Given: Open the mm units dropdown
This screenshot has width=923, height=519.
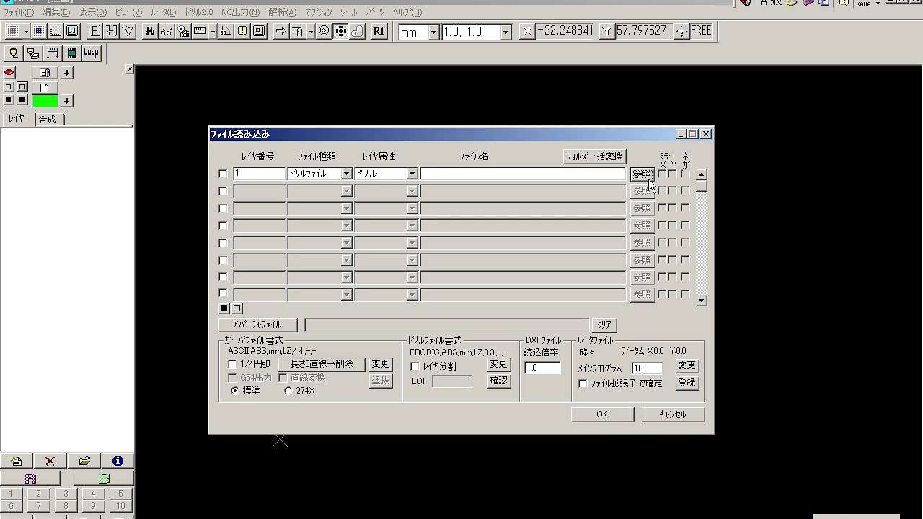Looking at the screenshot, I should (433, 32).
